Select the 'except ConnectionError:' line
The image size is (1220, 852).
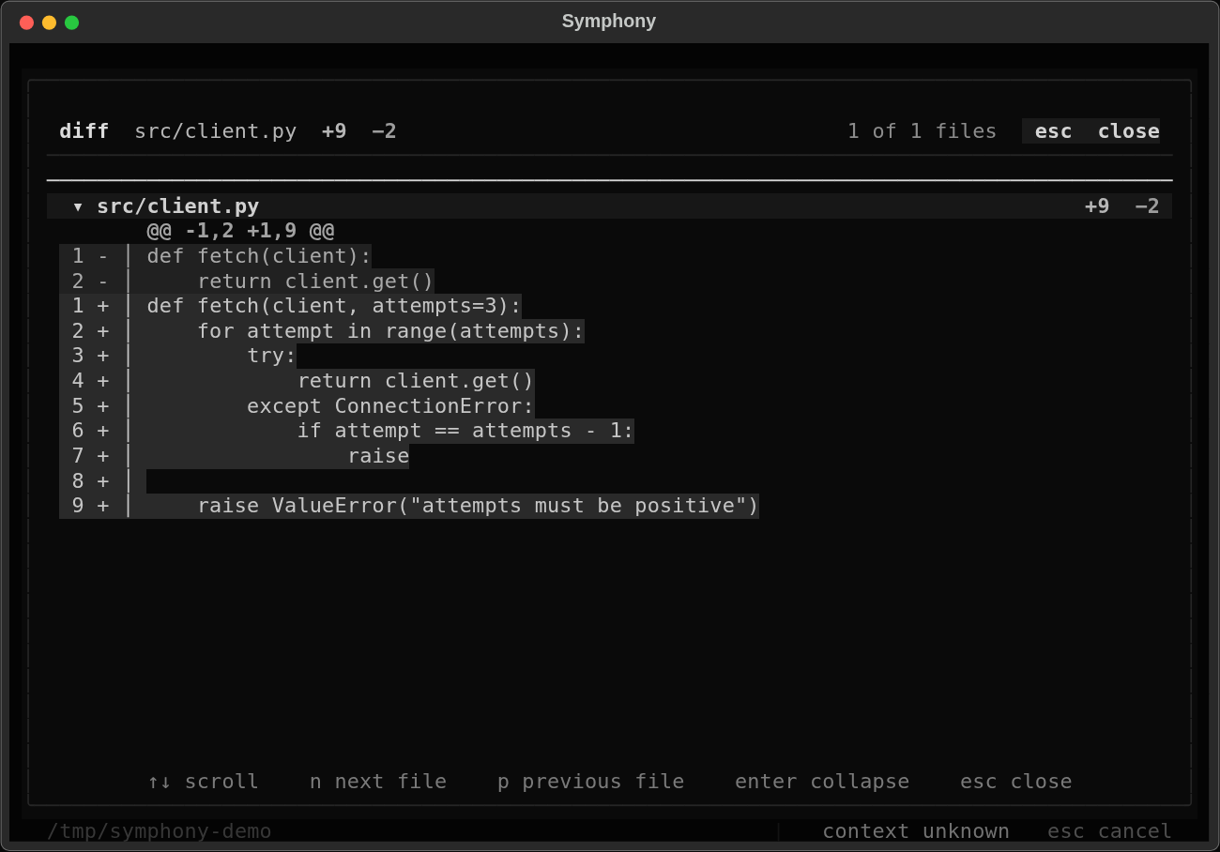click(297, 406)
